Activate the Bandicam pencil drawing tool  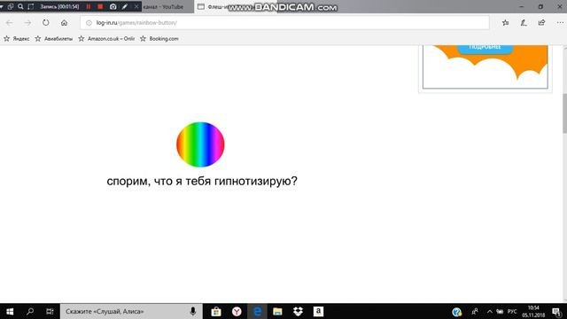125,6
